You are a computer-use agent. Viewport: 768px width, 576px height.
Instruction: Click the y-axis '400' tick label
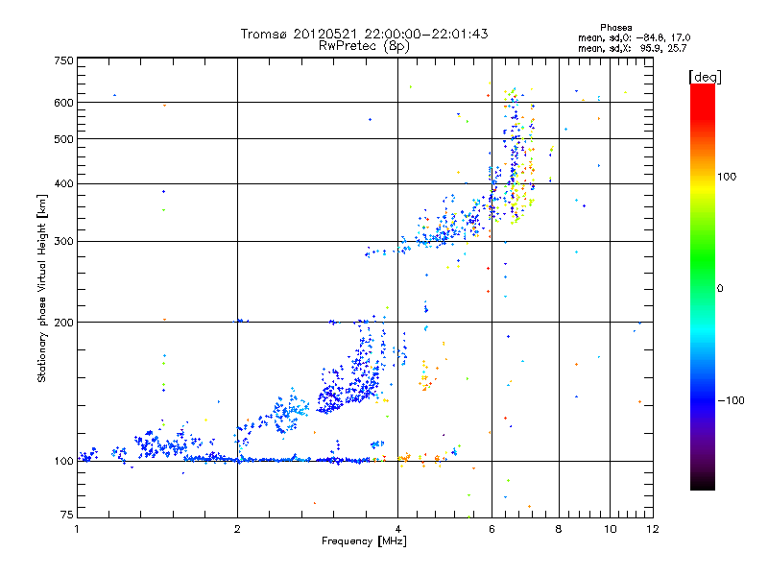click(63, 184)
